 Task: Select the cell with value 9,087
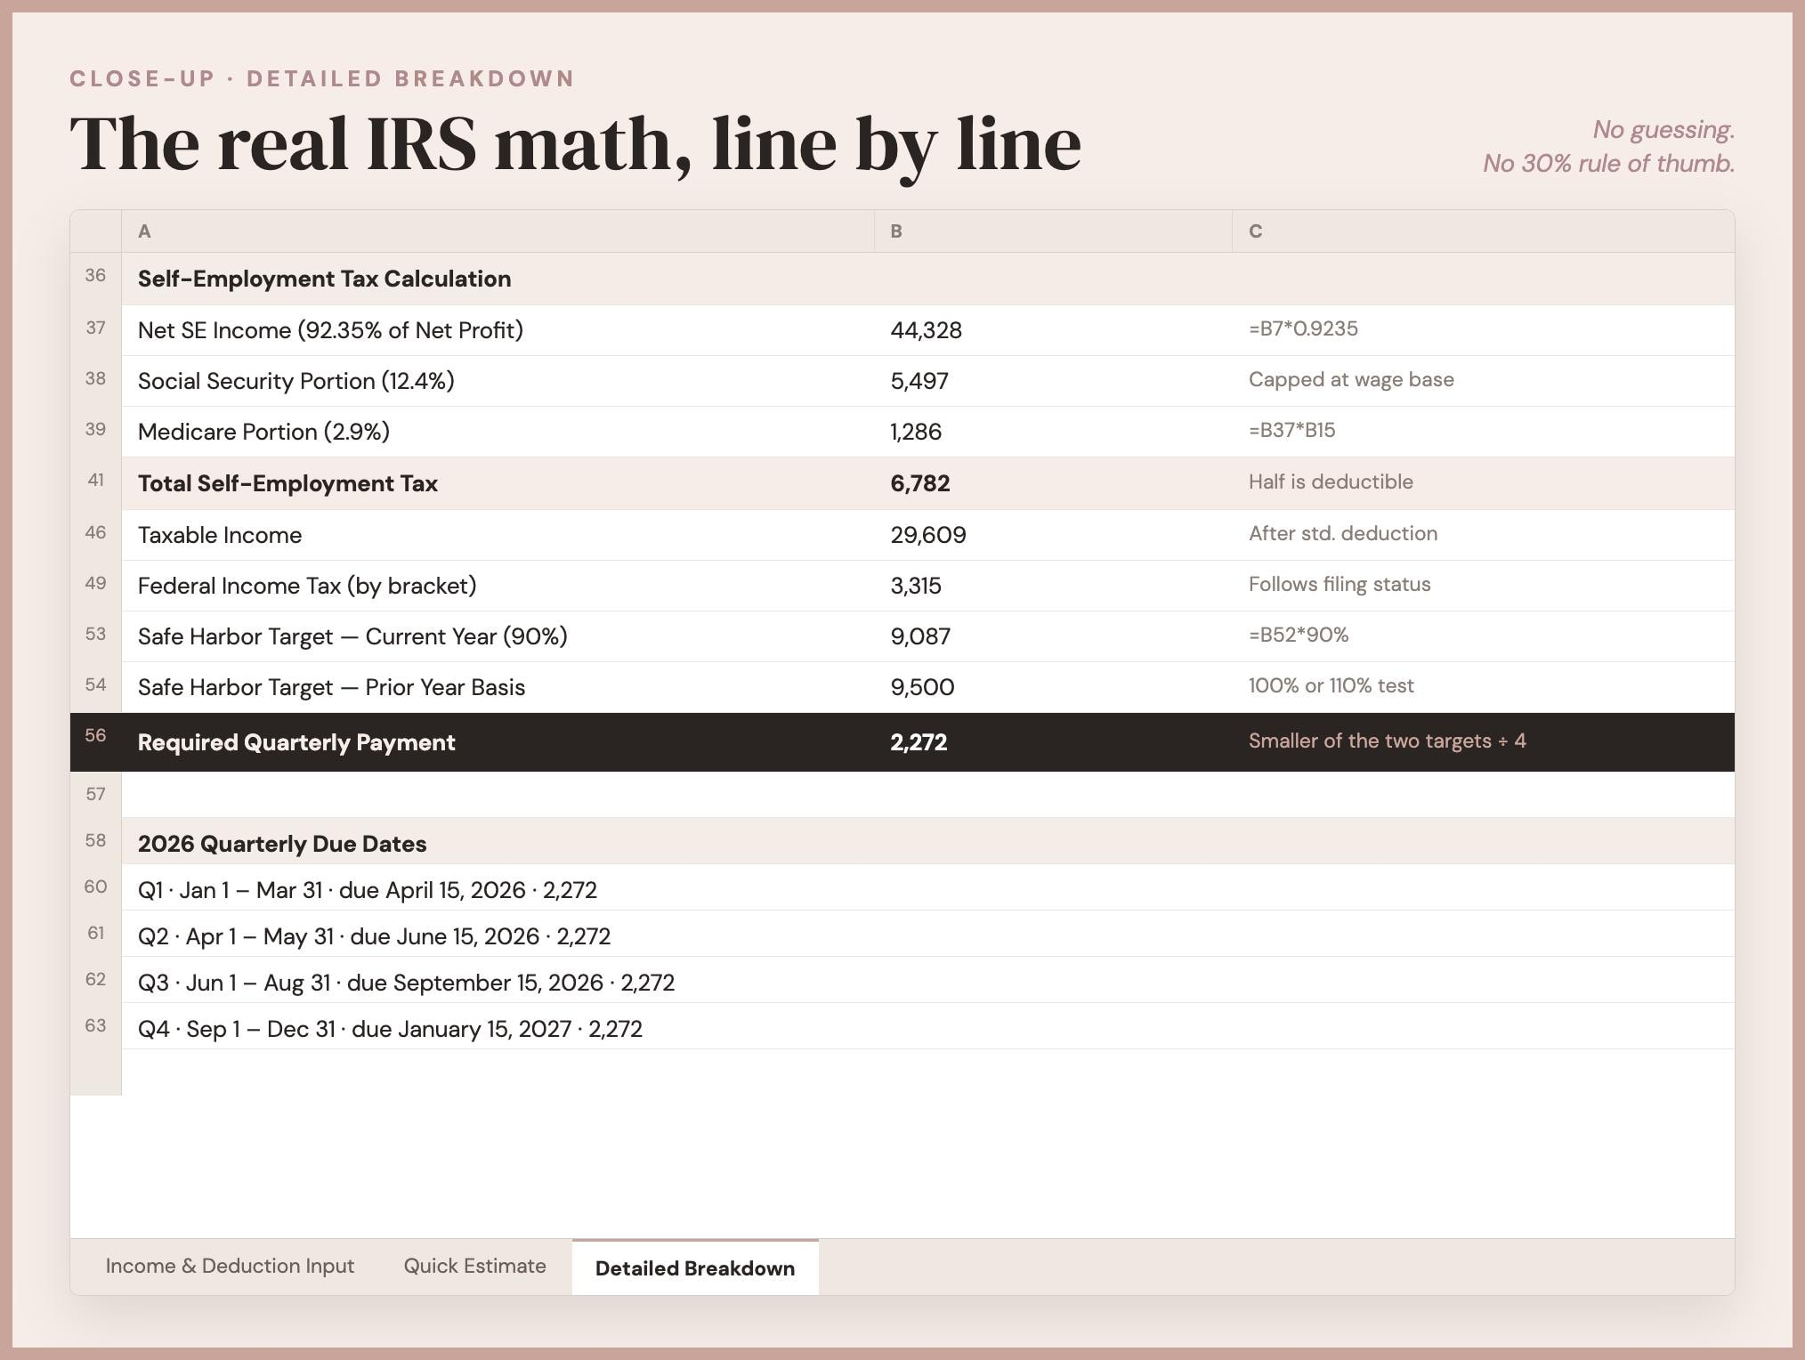click(1053, 636)
